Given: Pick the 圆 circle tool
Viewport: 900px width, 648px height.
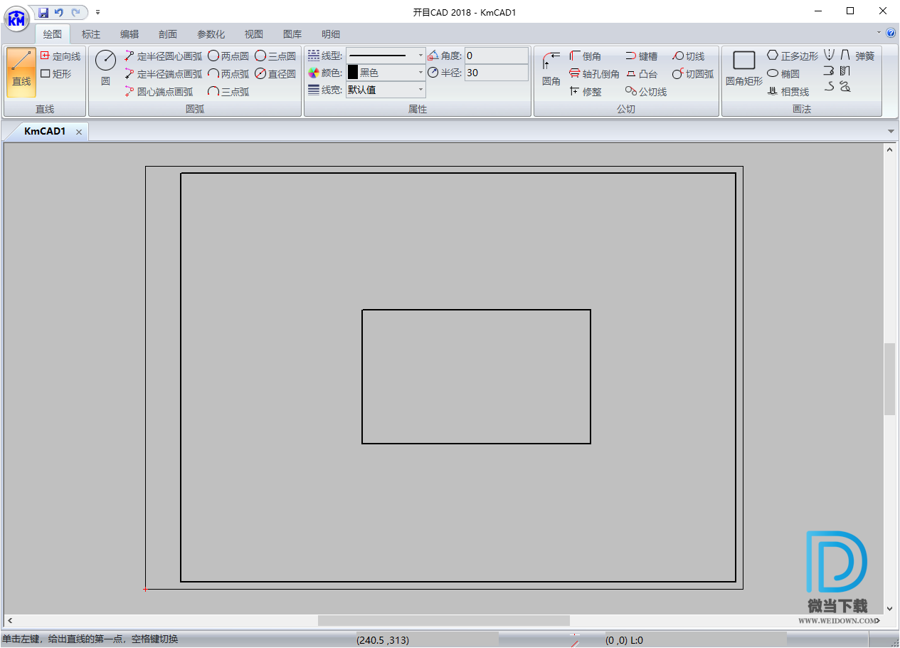Looking at the screenshot, I should click(x=105, y=68).
